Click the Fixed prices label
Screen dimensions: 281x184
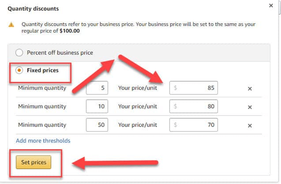tap(43, 70)
